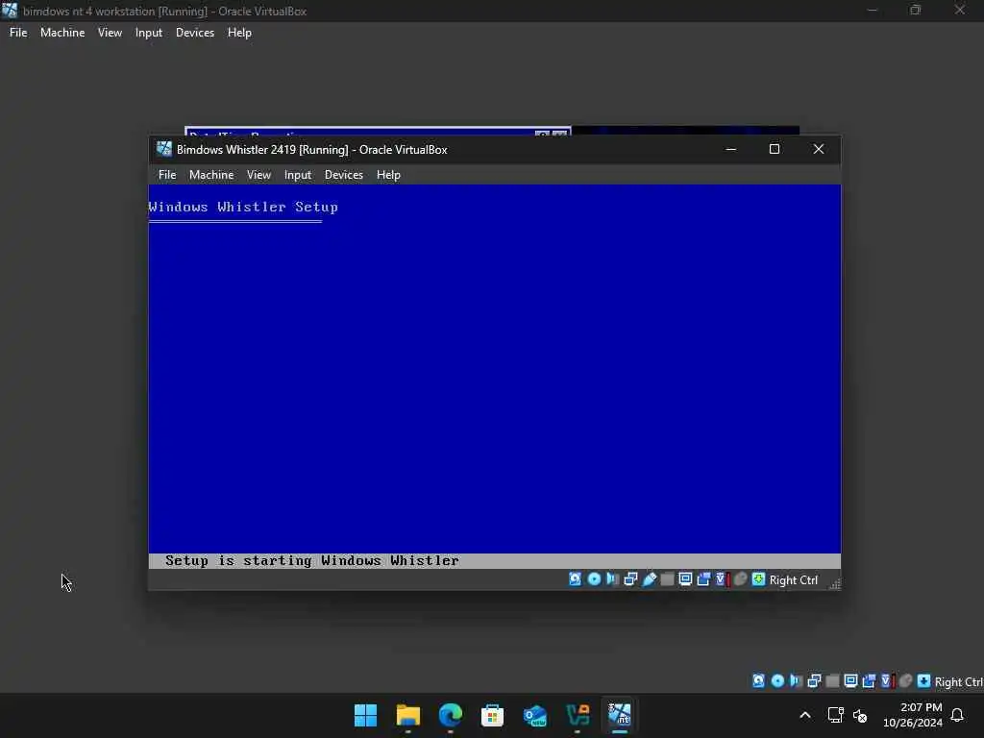Click audio indicator in nt 4 status bar

796,681
